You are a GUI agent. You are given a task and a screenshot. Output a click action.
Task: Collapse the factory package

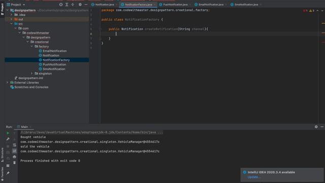(31, 46)
